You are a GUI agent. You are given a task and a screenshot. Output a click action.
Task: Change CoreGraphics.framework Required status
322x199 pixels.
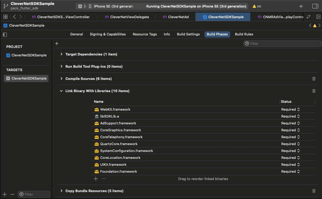pos(290,130)
